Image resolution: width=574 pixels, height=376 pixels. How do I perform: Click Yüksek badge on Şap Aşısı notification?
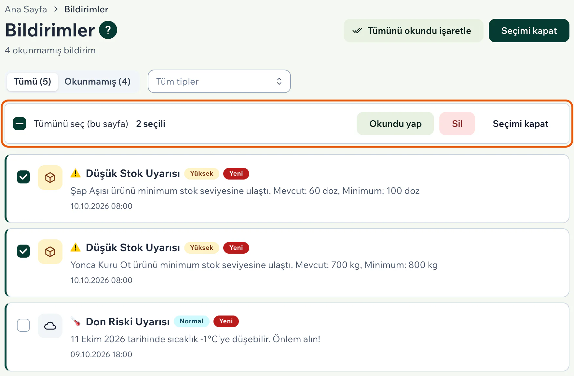point(202,173)
